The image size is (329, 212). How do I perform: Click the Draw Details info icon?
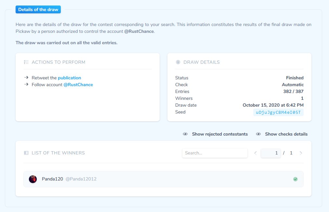point(178,62)
